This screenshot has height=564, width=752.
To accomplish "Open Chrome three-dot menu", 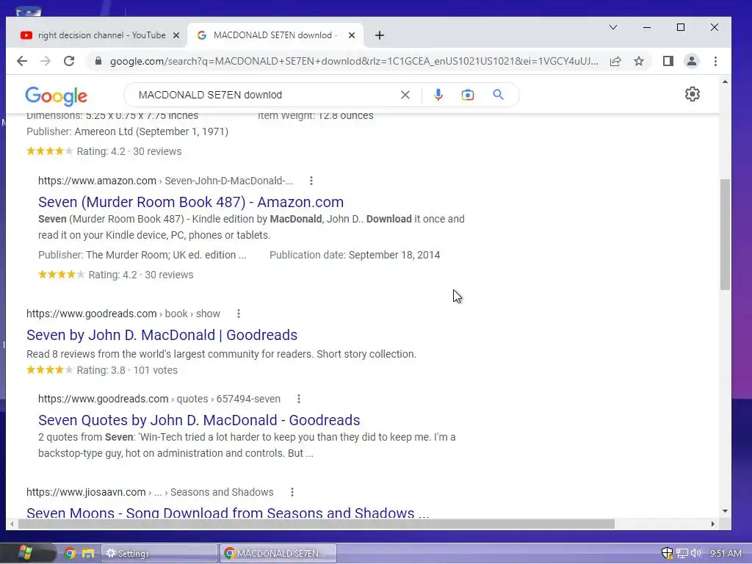I will click(715, 61).
